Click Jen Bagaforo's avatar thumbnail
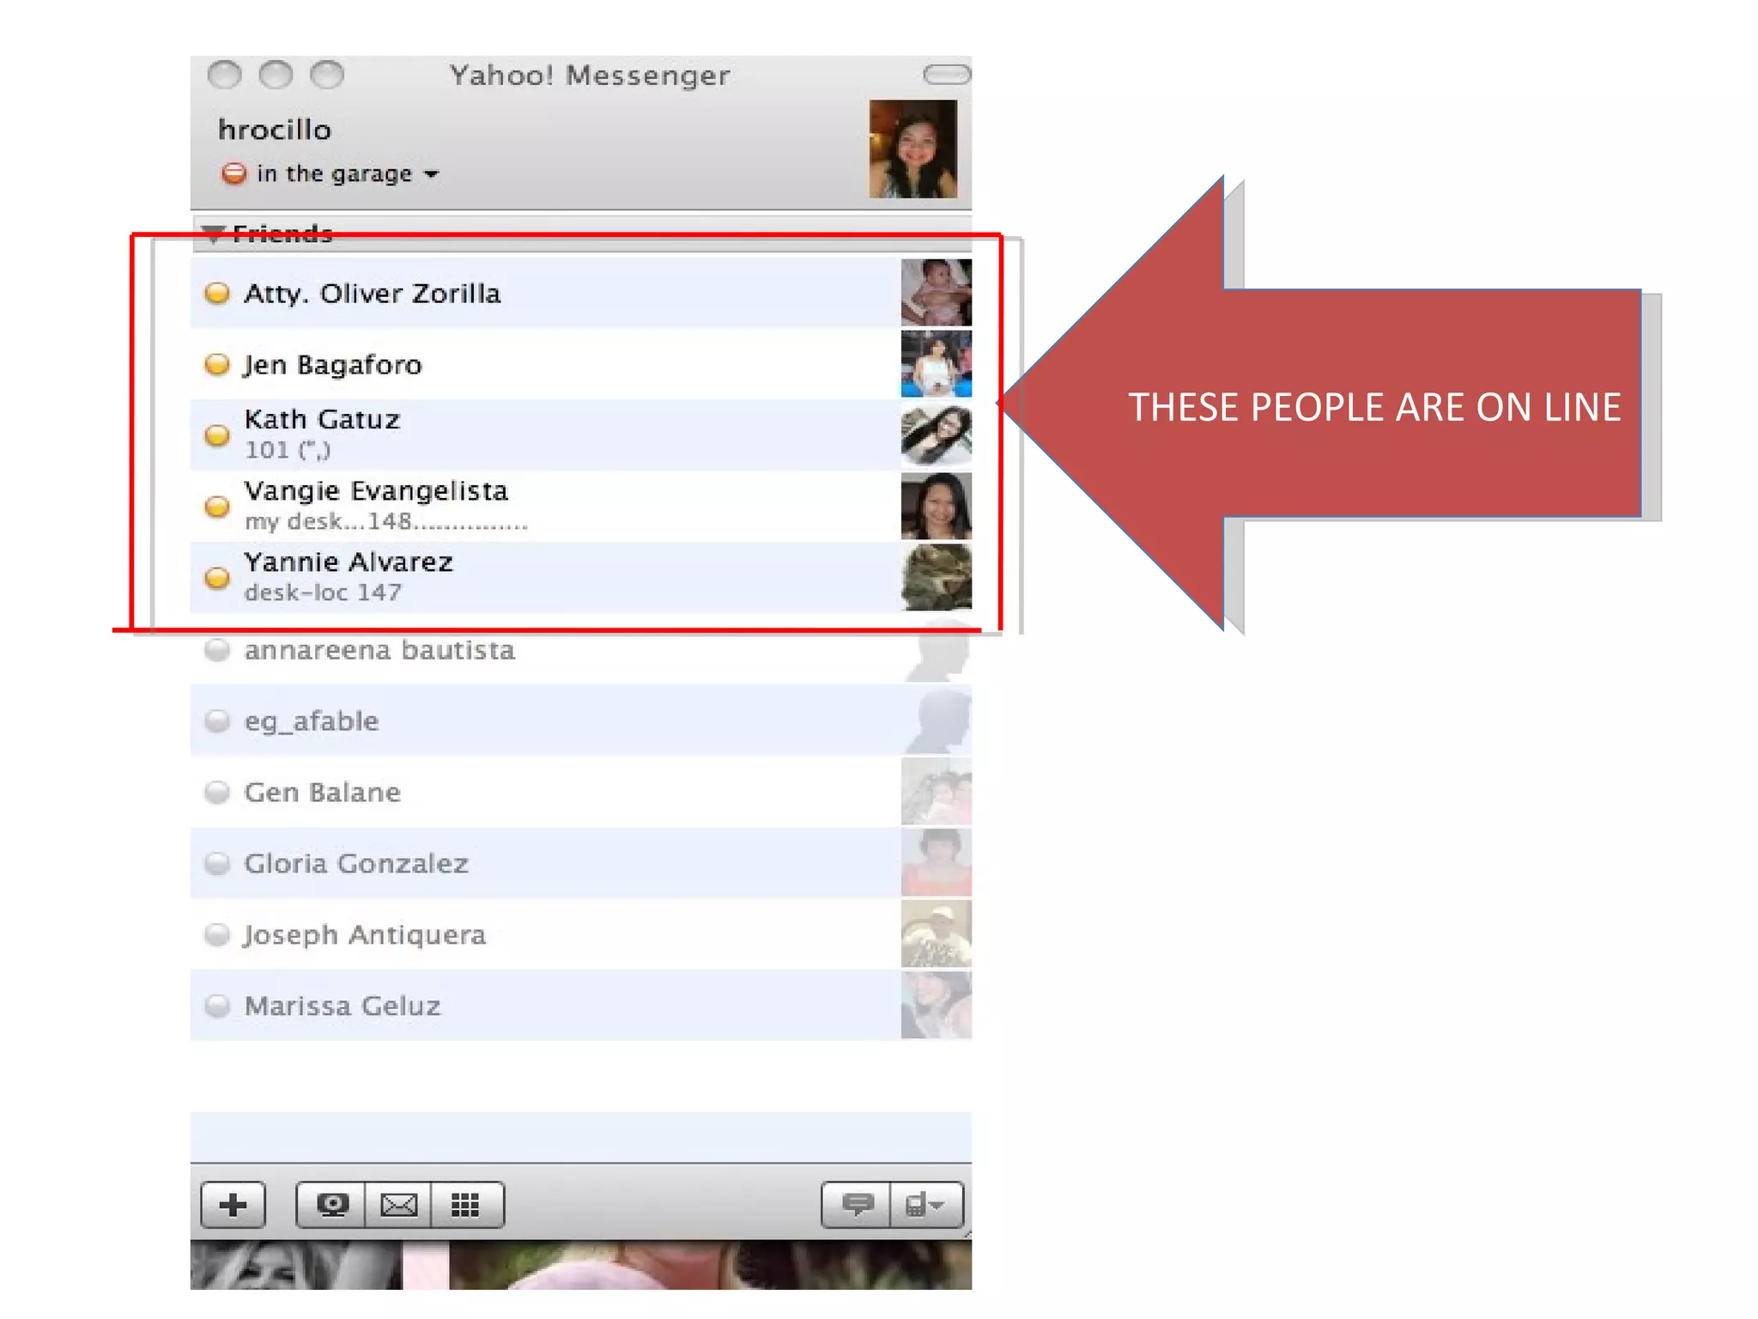Image resolution: width=1758 pixels, height=1319 pixels. [x=937, y=364]
